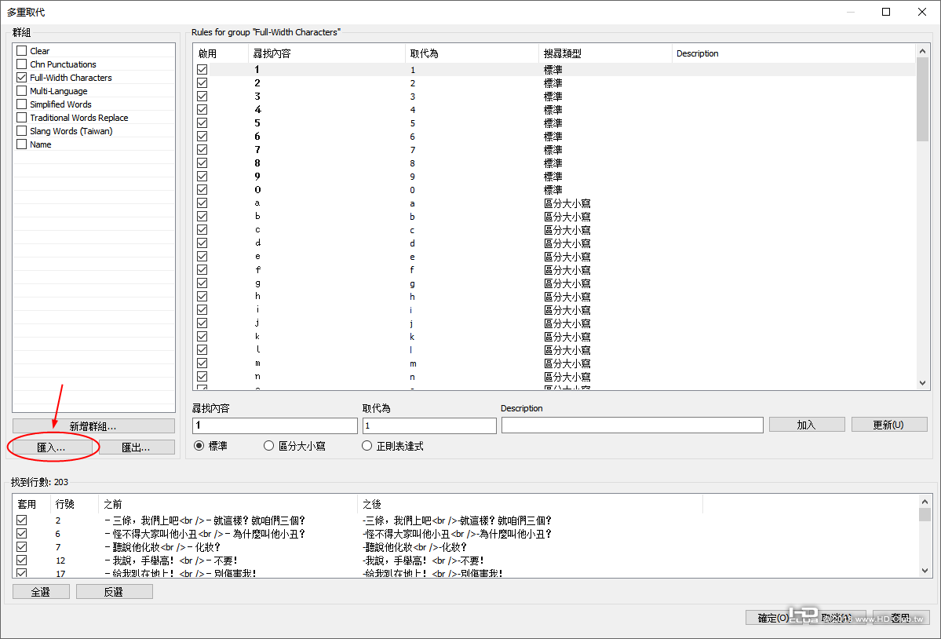Click the 更新(U) update button

889,425
